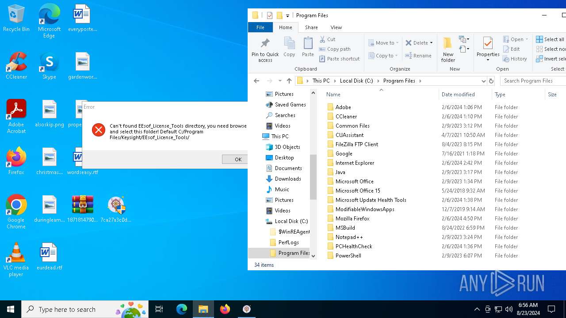Select the FileZilla FTP Client folder
The height and width of the screenshot is (318, 566).
[357, 144]
